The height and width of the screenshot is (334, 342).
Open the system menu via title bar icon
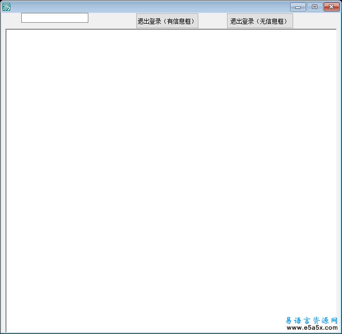(6, 6)
